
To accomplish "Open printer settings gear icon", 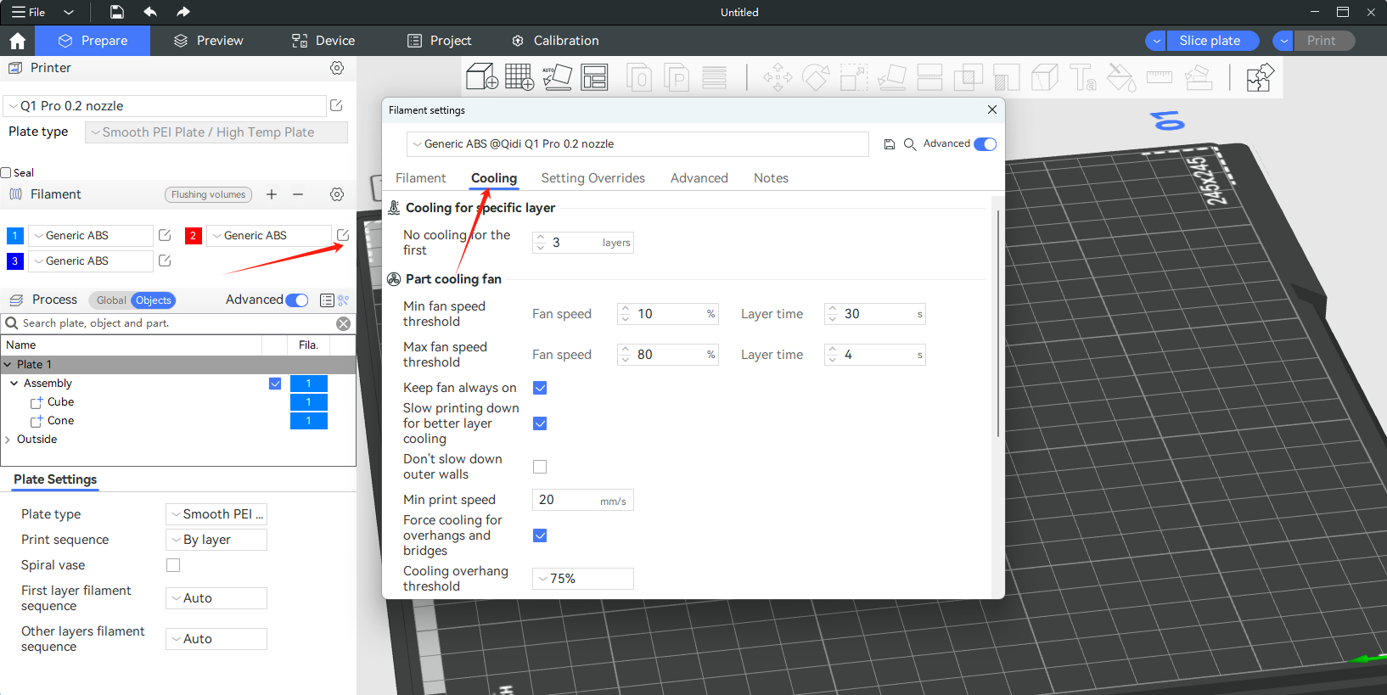I will pos(337,68).
